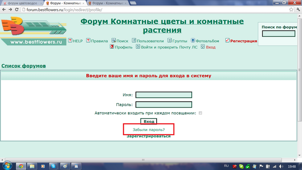Click the RU keyboard language indicator

(226, 165)
